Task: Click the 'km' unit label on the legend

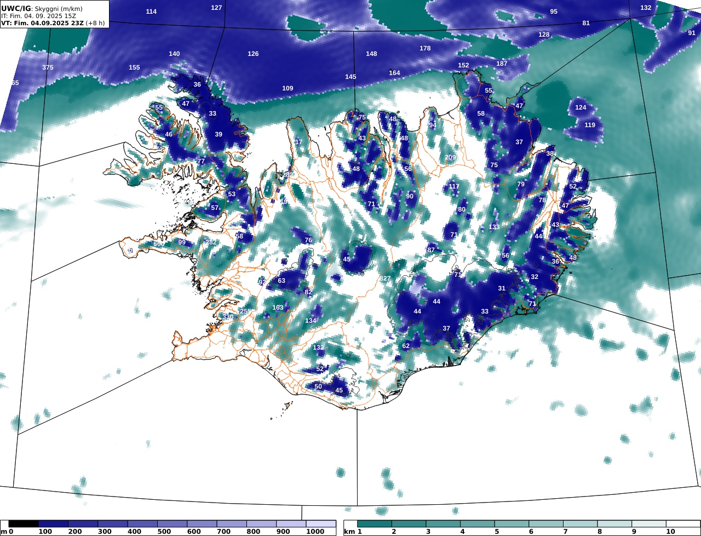Action: click(348, 532)
